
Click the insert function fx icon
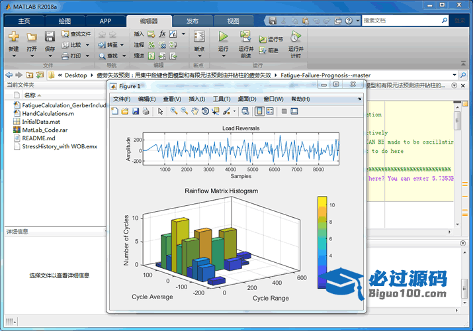tap(162, 34)
